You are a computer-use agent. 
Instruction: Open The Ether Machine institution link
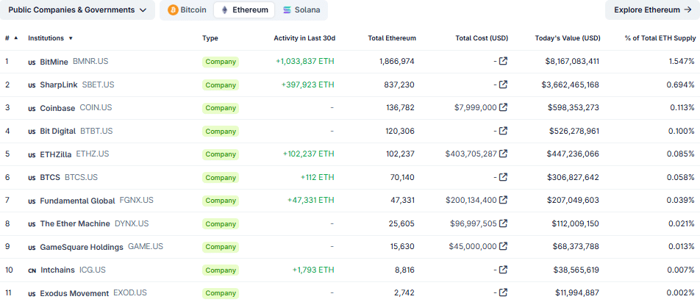[x=75, y=224]
